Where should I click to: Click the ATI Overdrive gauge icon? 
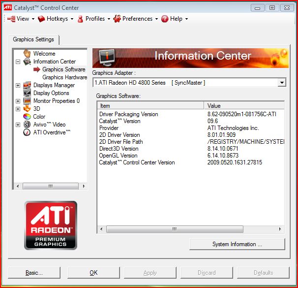(x=27, y=132)
